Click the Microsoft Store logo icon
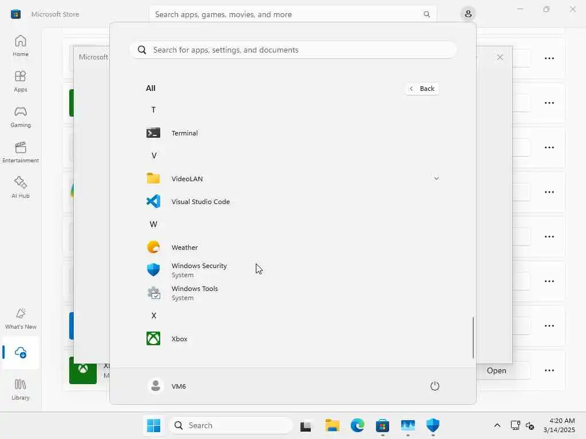The width and height of the screenshot is (586, 439). pyautogui.click(x=15, y=14)
